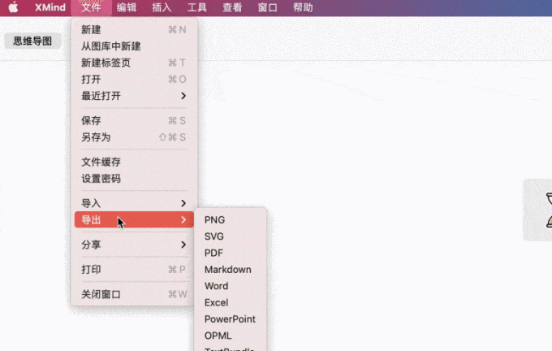Screen dimensions: 552x351
Task: Expand the 最近打开 submenu
Action: [x=134, y=96]
